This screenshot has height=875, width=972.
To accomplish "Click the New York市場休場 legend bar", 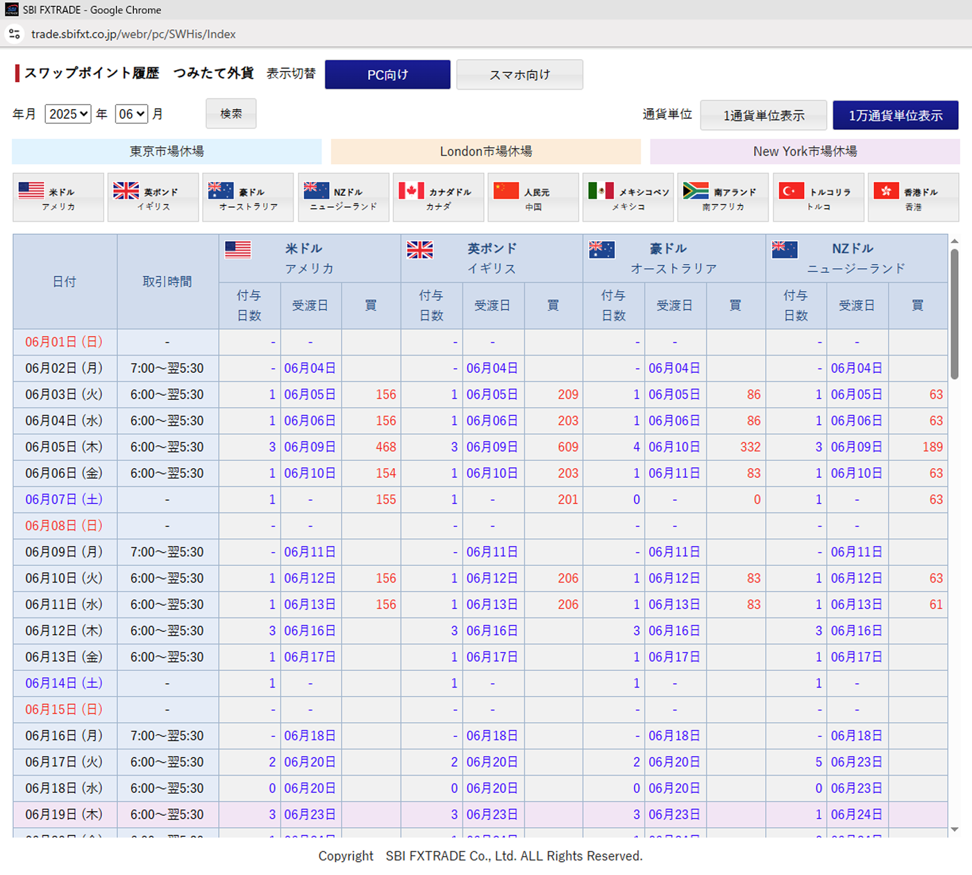I will coord(805,151).
